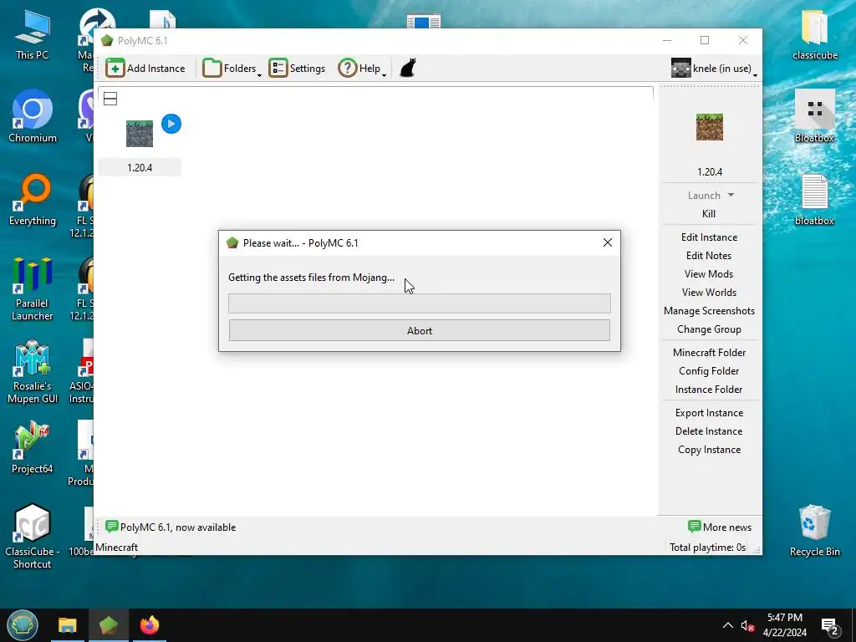The height and width of the screenshot is (642, 856).
Task: Click the 1.20.4 name in right sidebar
Action: click(710, 172)
